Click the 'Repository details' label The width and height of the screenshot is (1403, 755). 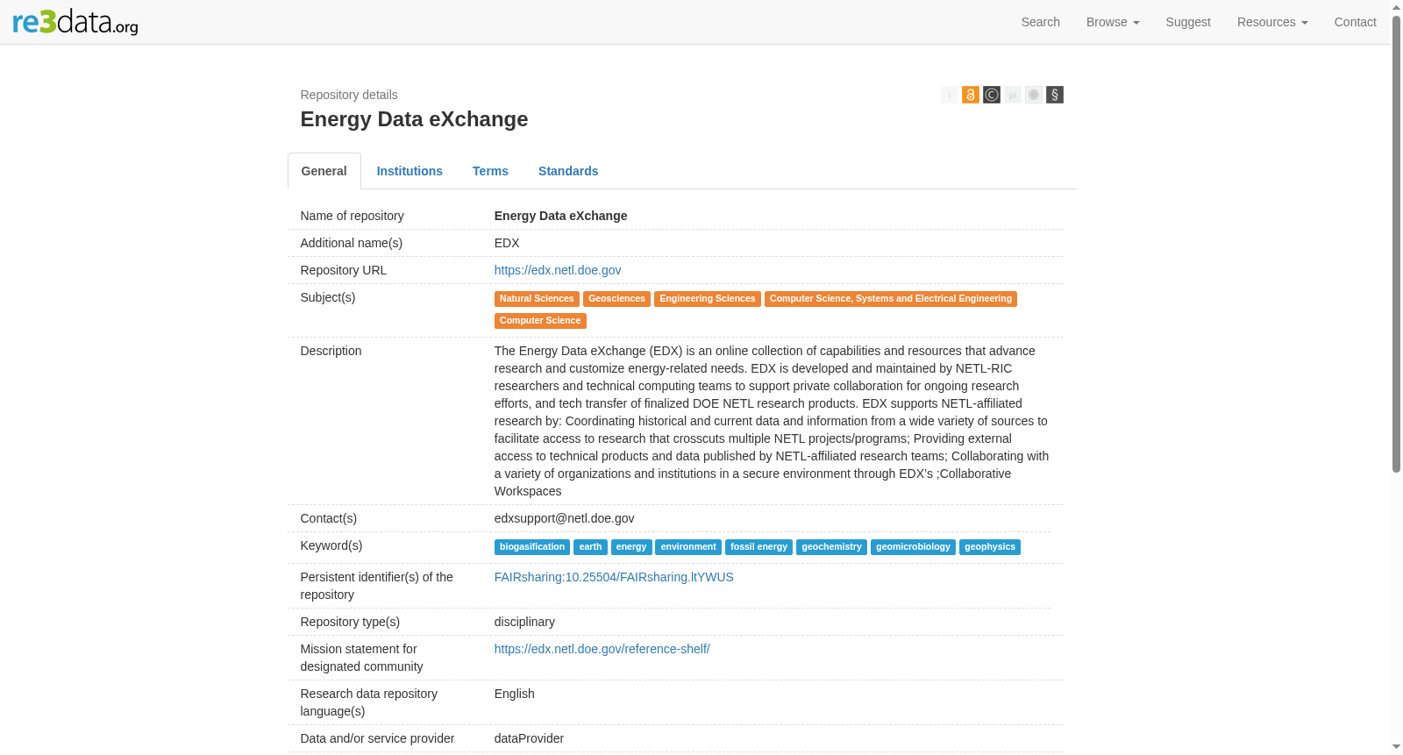click(x=349, y=95)
